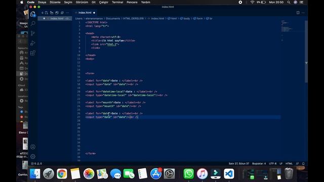Open Finder from the Dock
The width and height of the screenshot is (324, 182).
click(x=35, y=173)
